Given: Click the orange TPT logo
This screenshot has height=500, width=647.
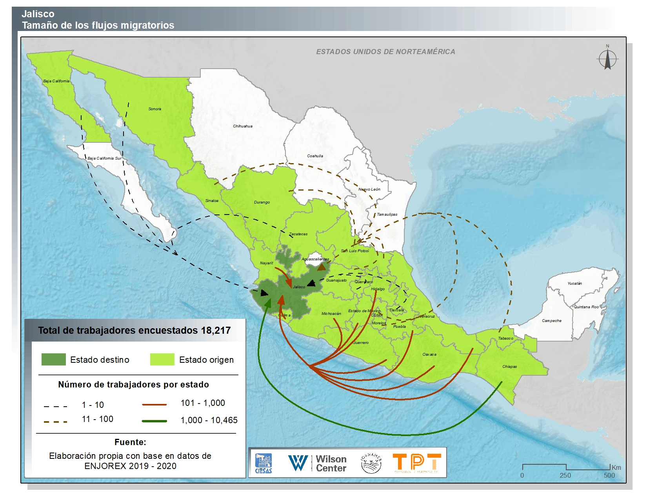Looking at the screenshot, I should [416, 463].
